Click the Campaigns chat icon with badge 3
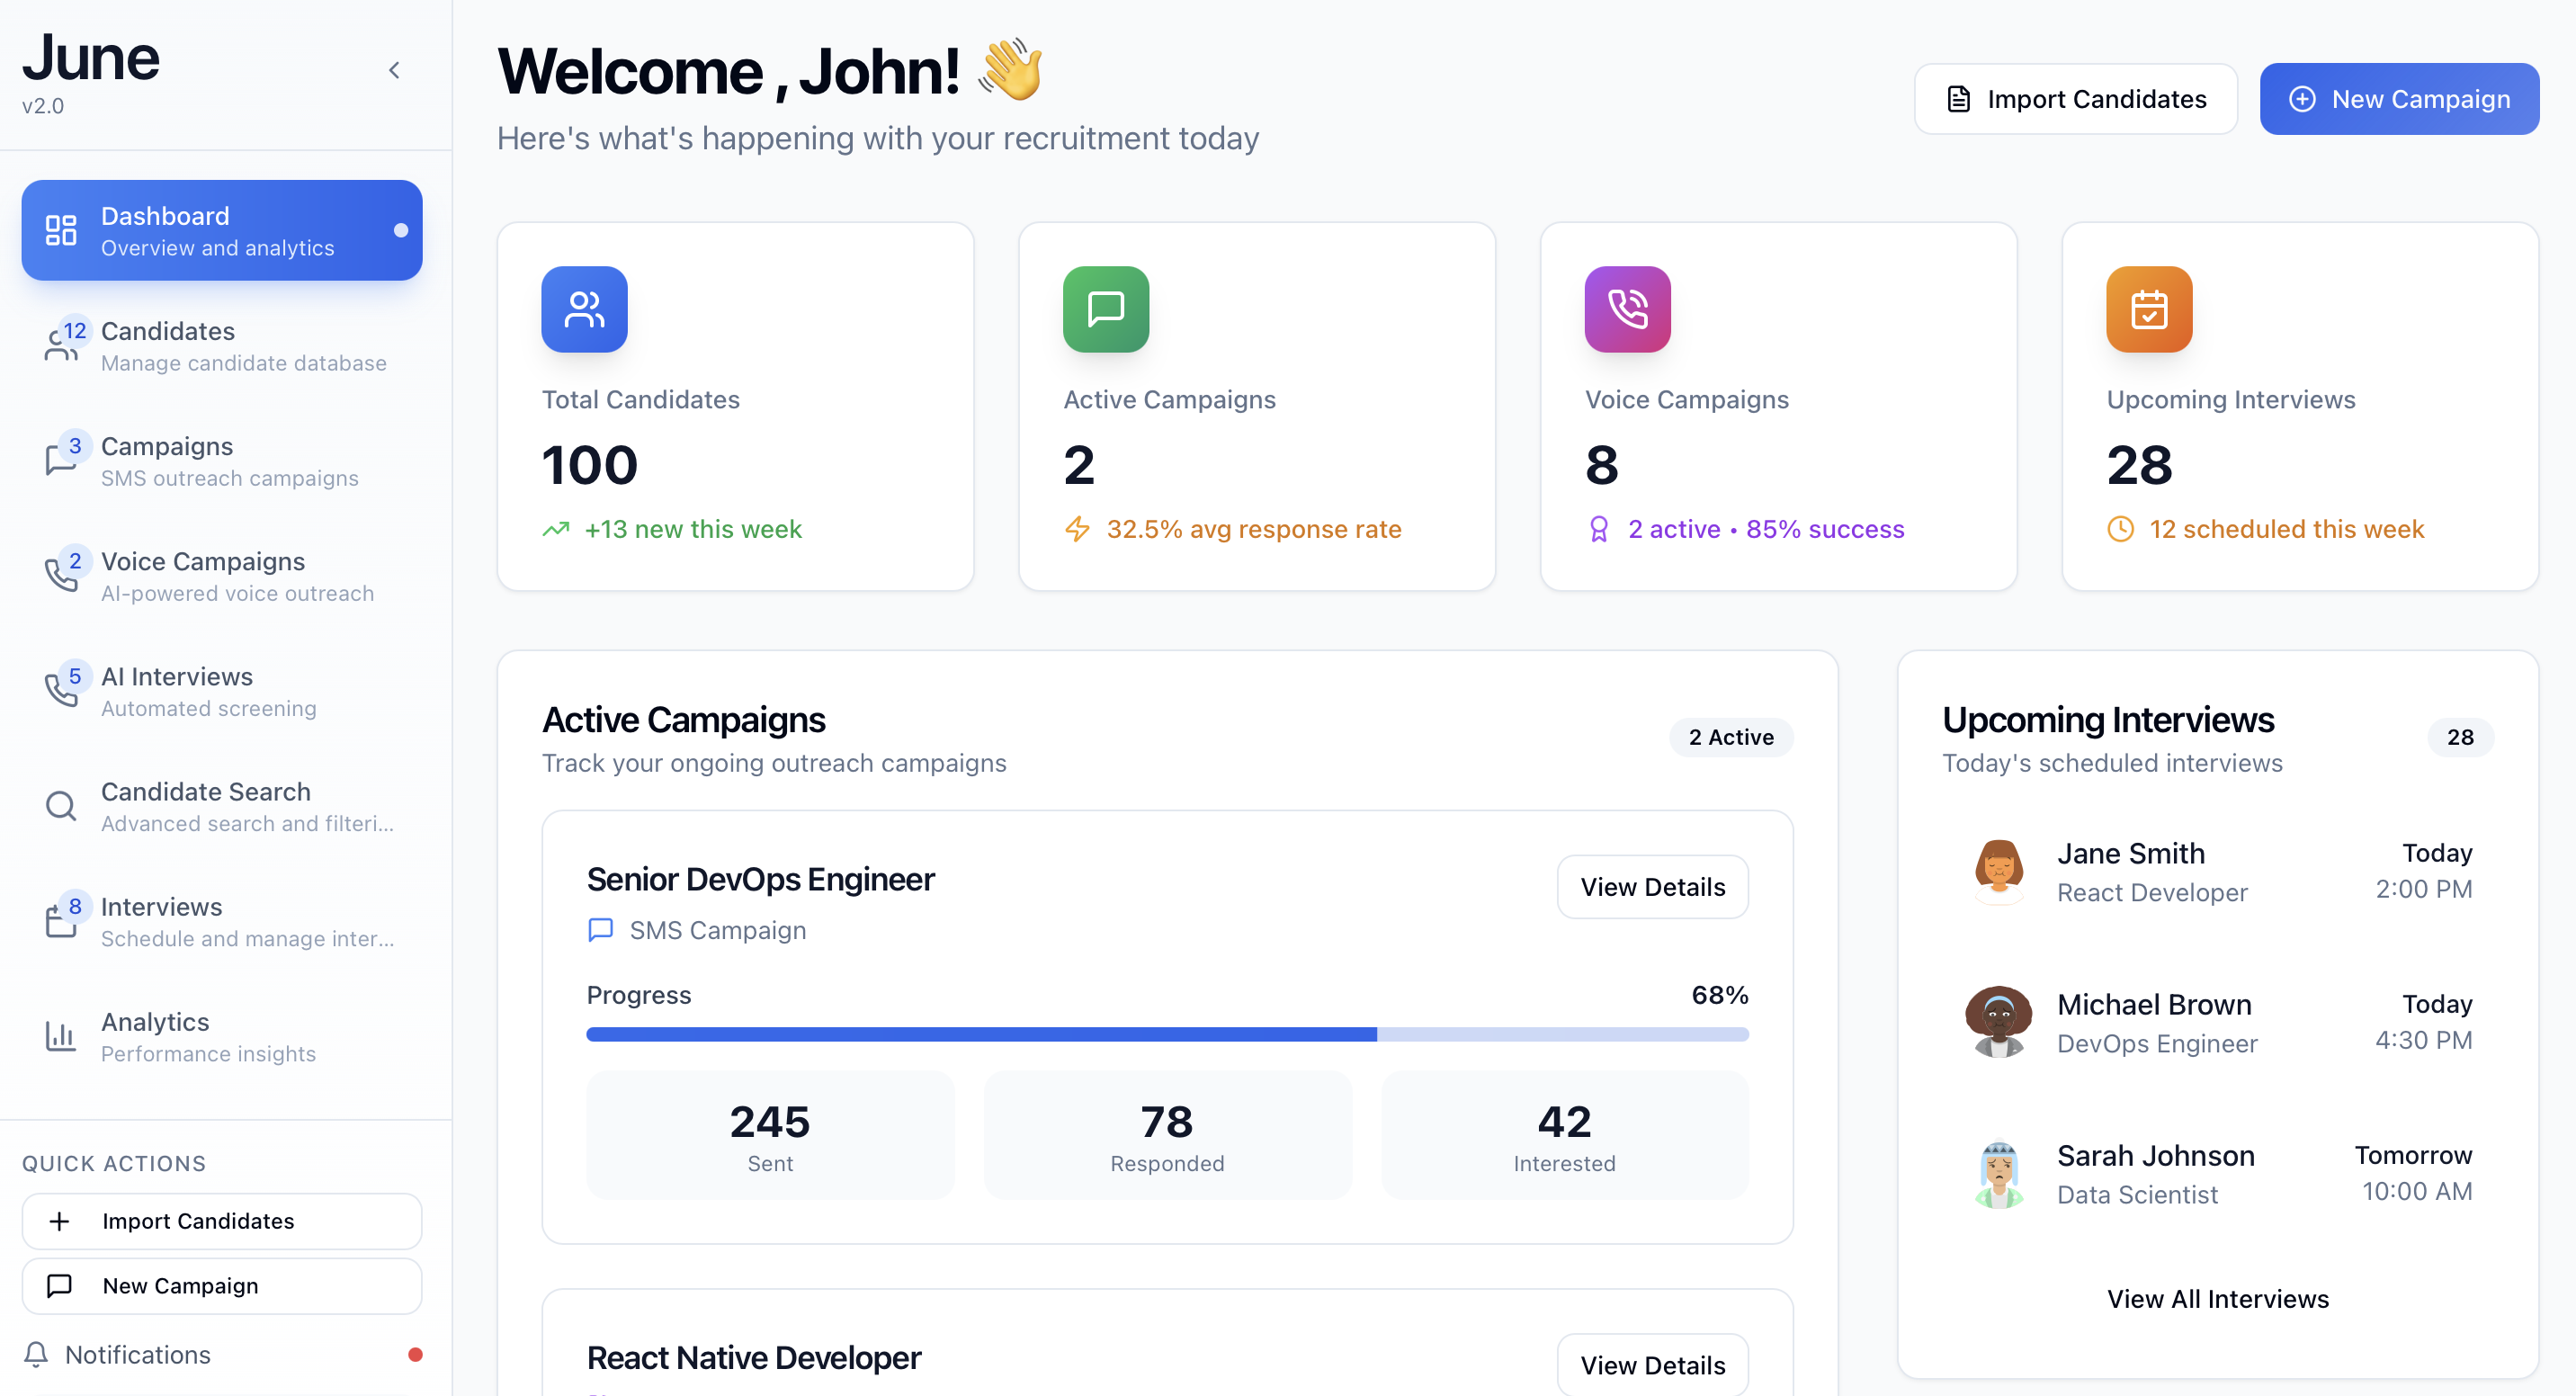The width and height of the screenshot is (2576, 1396). pos(61,461)
